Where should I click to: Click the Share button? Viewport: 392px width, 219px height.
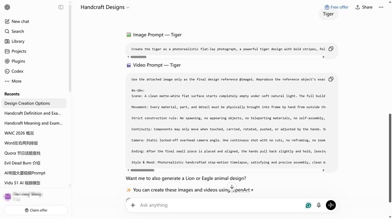[364, 7]
